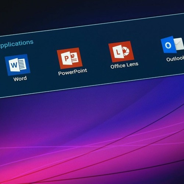Select the Word text label

click(20, 78)
